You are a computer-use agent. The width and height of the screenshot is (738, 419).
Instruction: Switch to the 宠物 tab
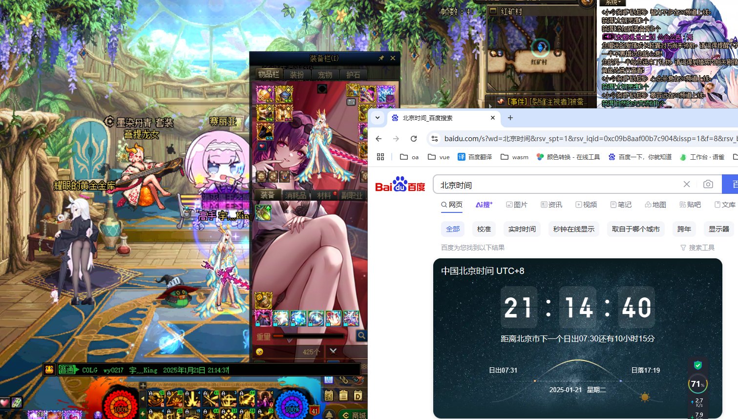(325, 74)
